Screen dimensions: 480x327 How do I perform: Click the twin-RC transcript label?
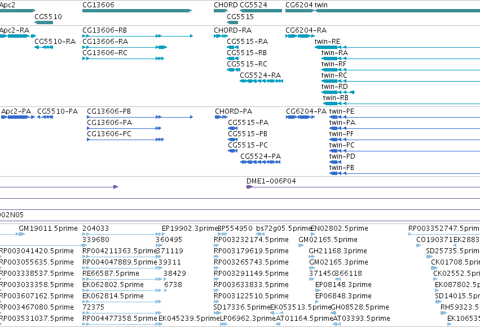(x=334, y=75)
